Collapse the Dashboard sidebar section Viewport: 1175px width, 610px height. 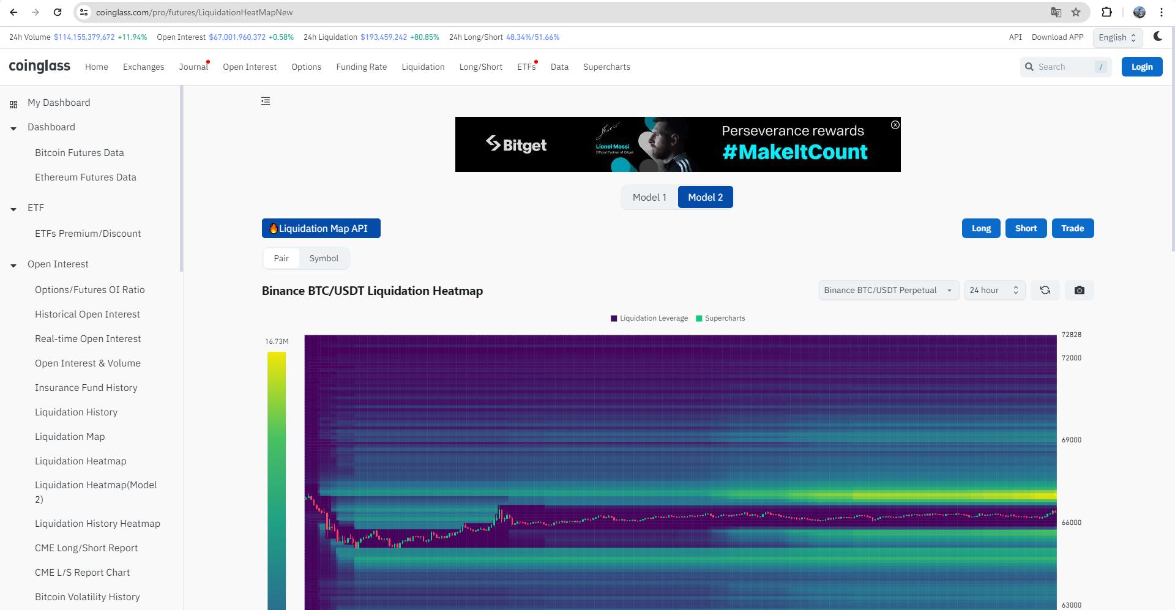[x=13, y=128]
